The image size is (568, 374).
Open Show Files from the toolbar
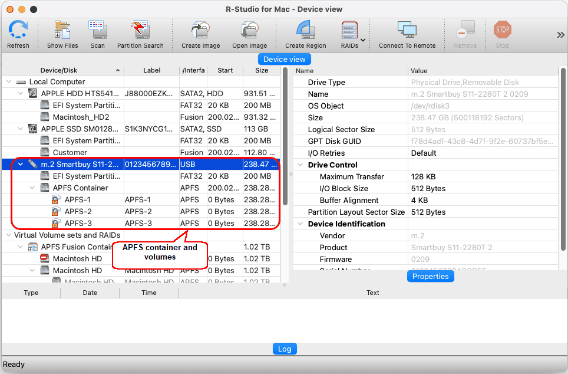(62, 29)
